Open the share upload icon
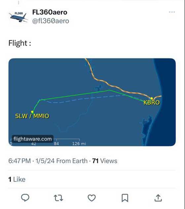This screenshot has width=185, height=209. tap(158, 198)
